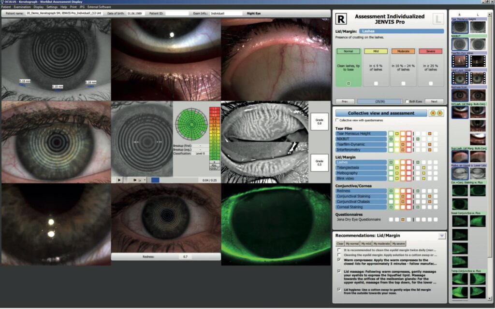This screenshot has width=495, height=309.
Task: Uncheck the Lid hygiene recommendation
Action: click(339, 290)
